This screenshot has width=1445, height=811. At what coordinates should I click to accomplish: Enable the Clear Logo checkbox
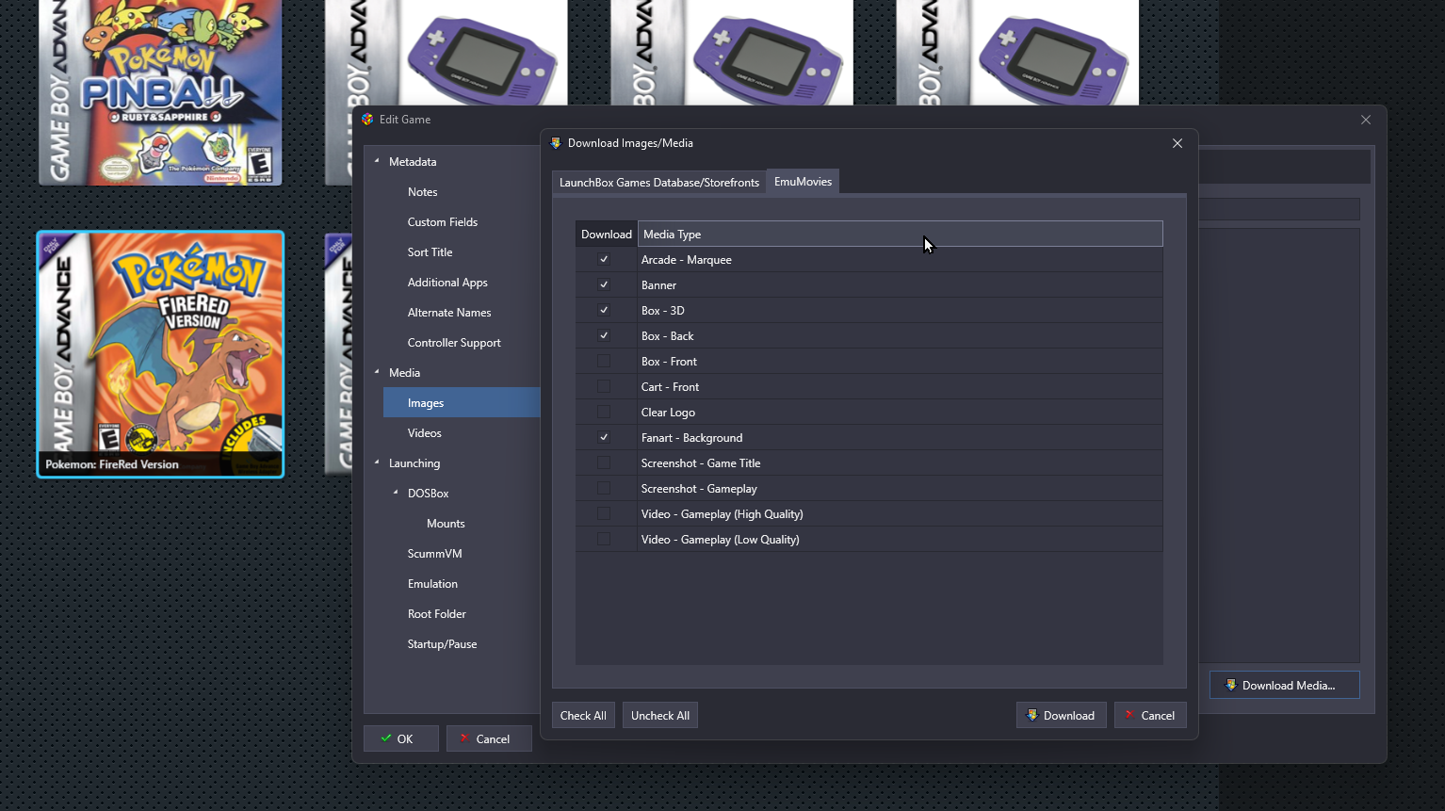(604, 412)
